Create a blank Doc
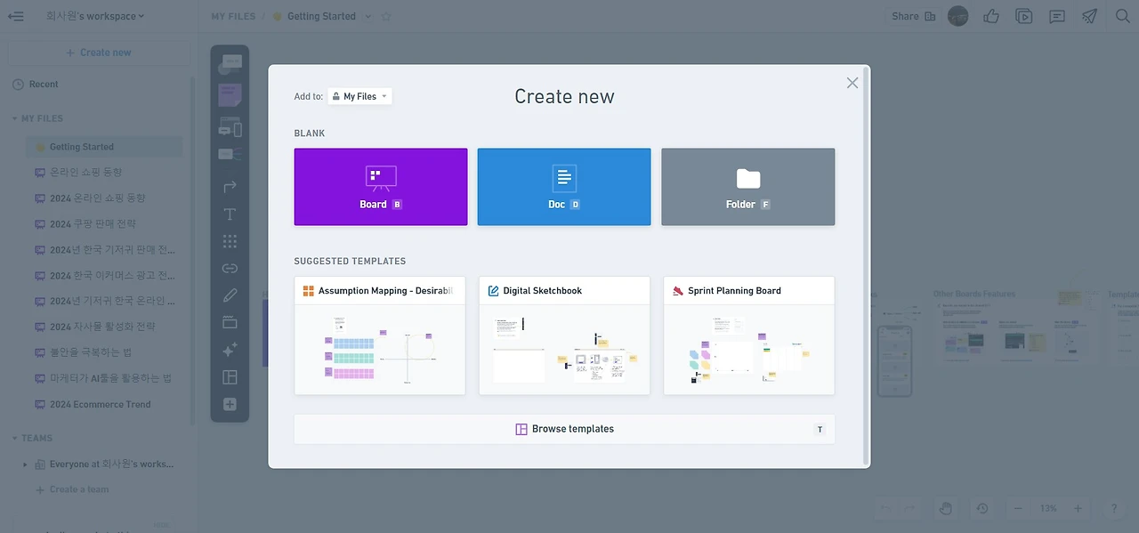 564,187
